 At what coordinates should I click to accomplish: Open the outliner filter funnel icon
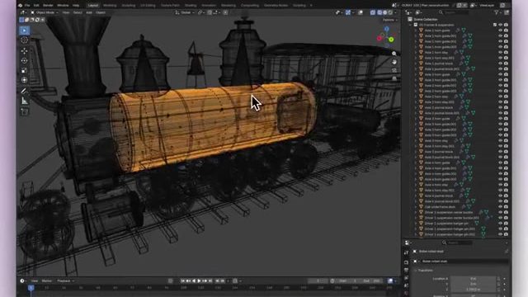point(497,12)
